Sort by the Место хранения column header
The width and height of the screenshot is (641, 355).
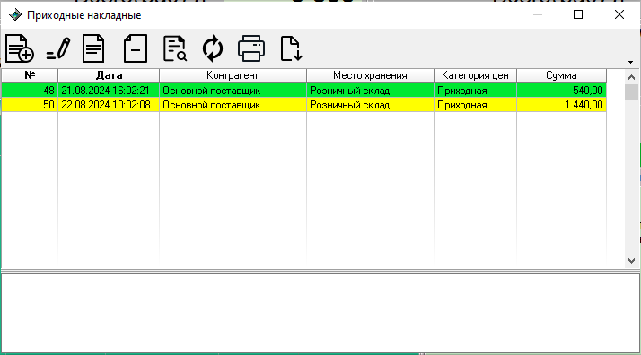(370, 75)
